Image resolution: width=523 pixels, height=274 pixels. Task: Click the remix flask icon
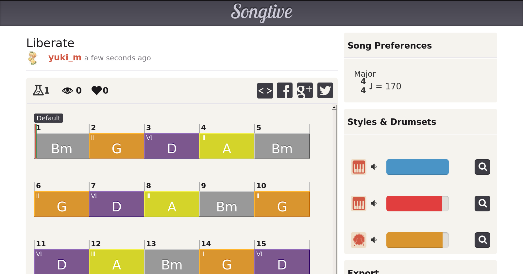tap(38, 90)
